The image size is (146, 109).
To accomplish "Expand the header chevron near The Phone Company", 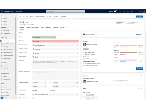I will tap(141, 22).
